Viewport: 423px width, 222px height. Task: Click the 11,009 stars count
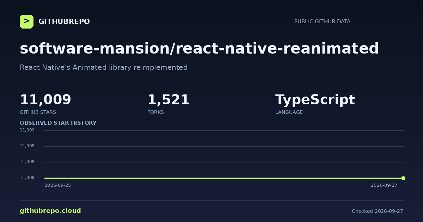[45, 100]
